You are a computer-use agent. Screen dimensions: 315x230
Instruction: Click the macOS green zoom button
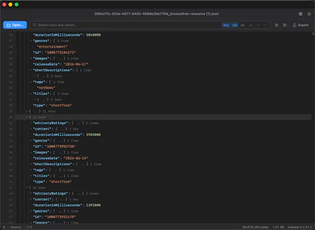(x=17, y=4)
